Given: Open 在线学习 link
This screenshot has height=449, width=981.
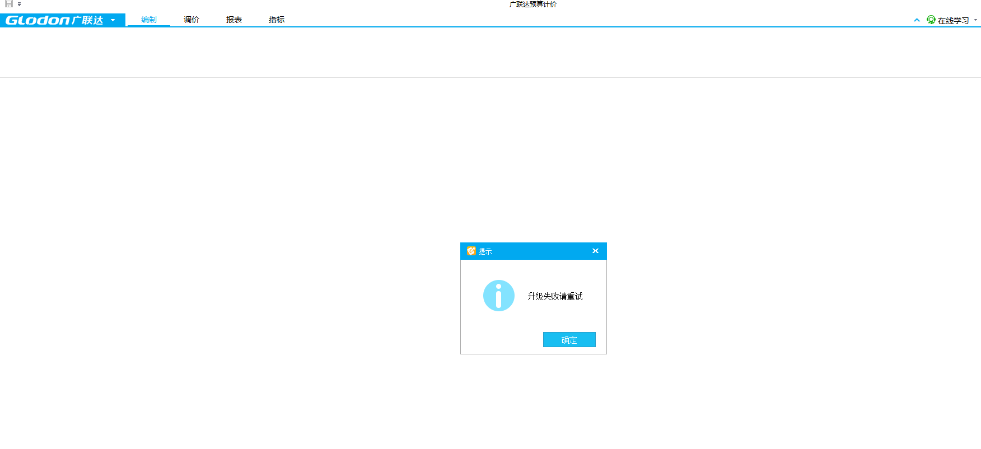Looking at the screenshot, I should (x=953, y=21).
